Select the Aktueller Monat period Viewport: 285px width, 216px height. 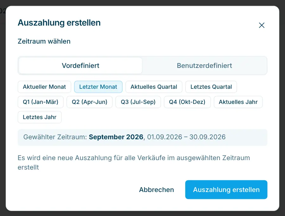tap(44, 87)
